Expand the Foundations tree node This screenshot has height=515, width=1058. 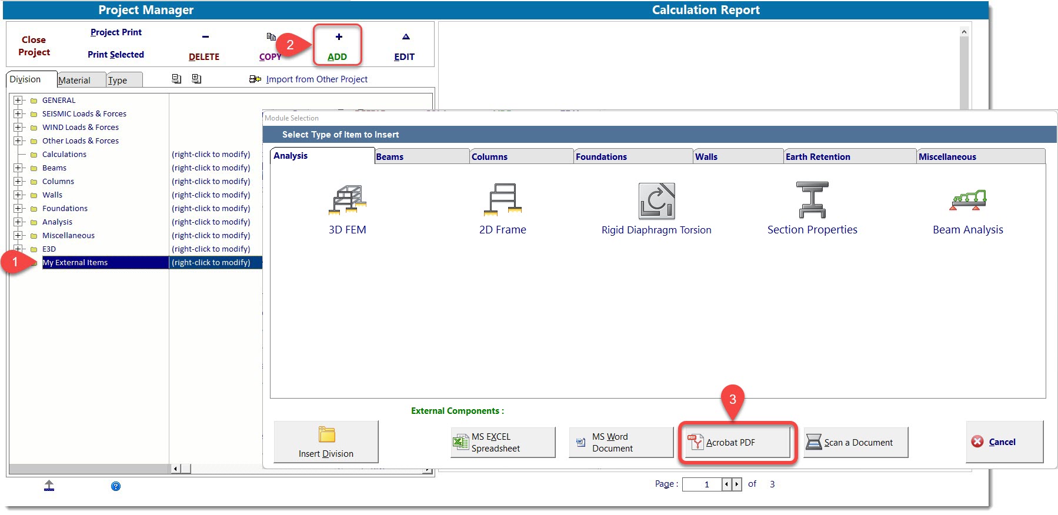[x=18, y=209]
